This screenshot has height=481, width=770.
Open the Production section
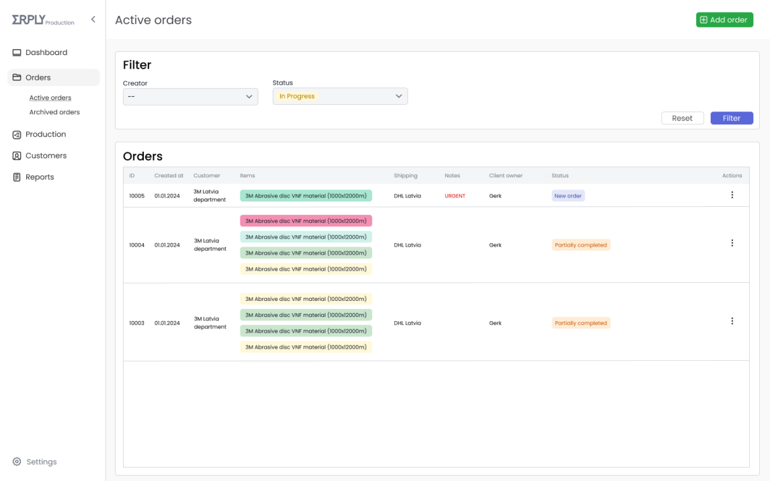pos(46,134)
